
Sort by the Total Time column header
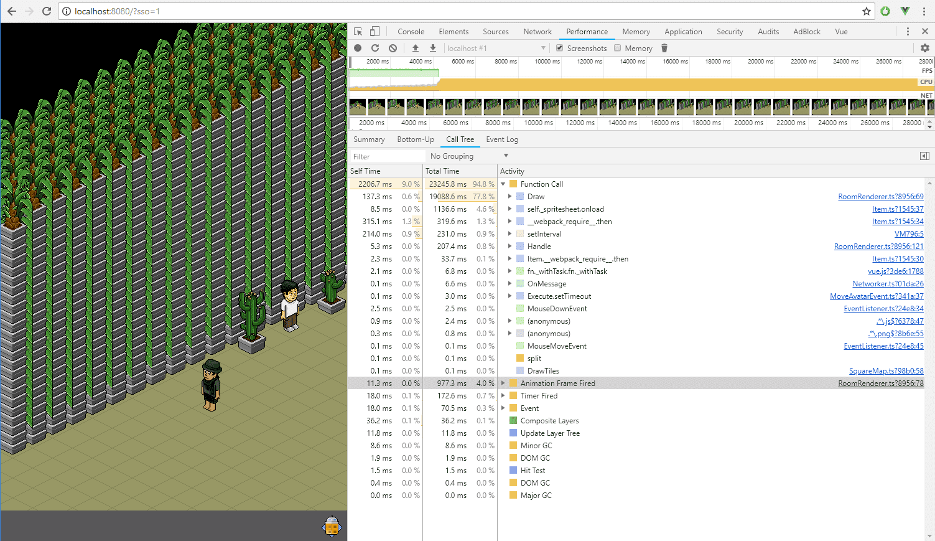click(460, 171)
